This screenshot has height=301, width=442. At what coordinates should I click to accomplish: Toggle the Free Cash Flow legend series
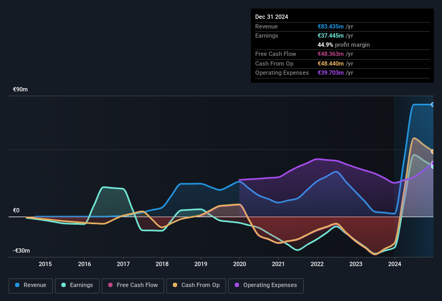132,285
